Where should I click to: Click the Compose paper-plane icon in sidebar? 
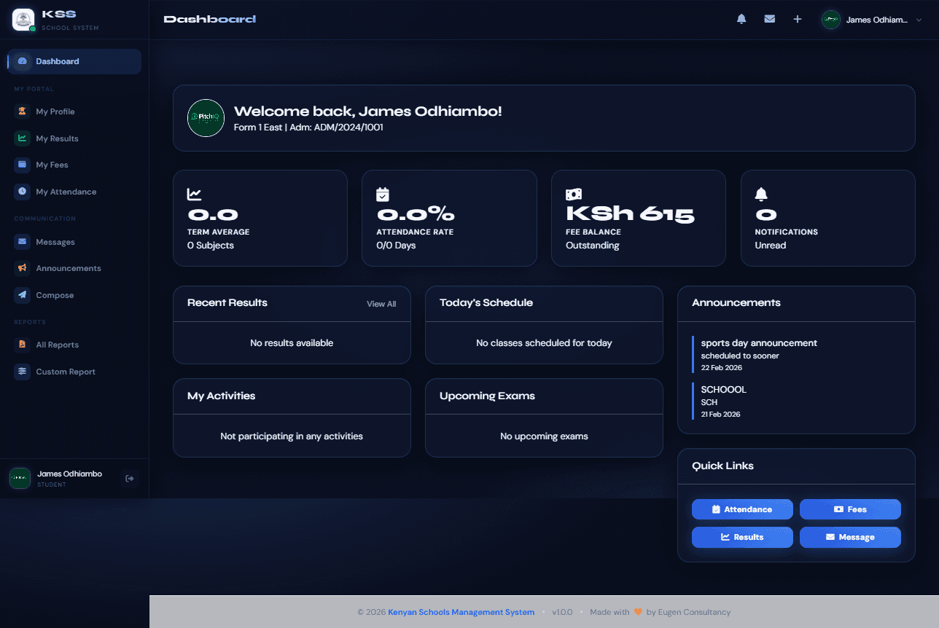(23, 295)
